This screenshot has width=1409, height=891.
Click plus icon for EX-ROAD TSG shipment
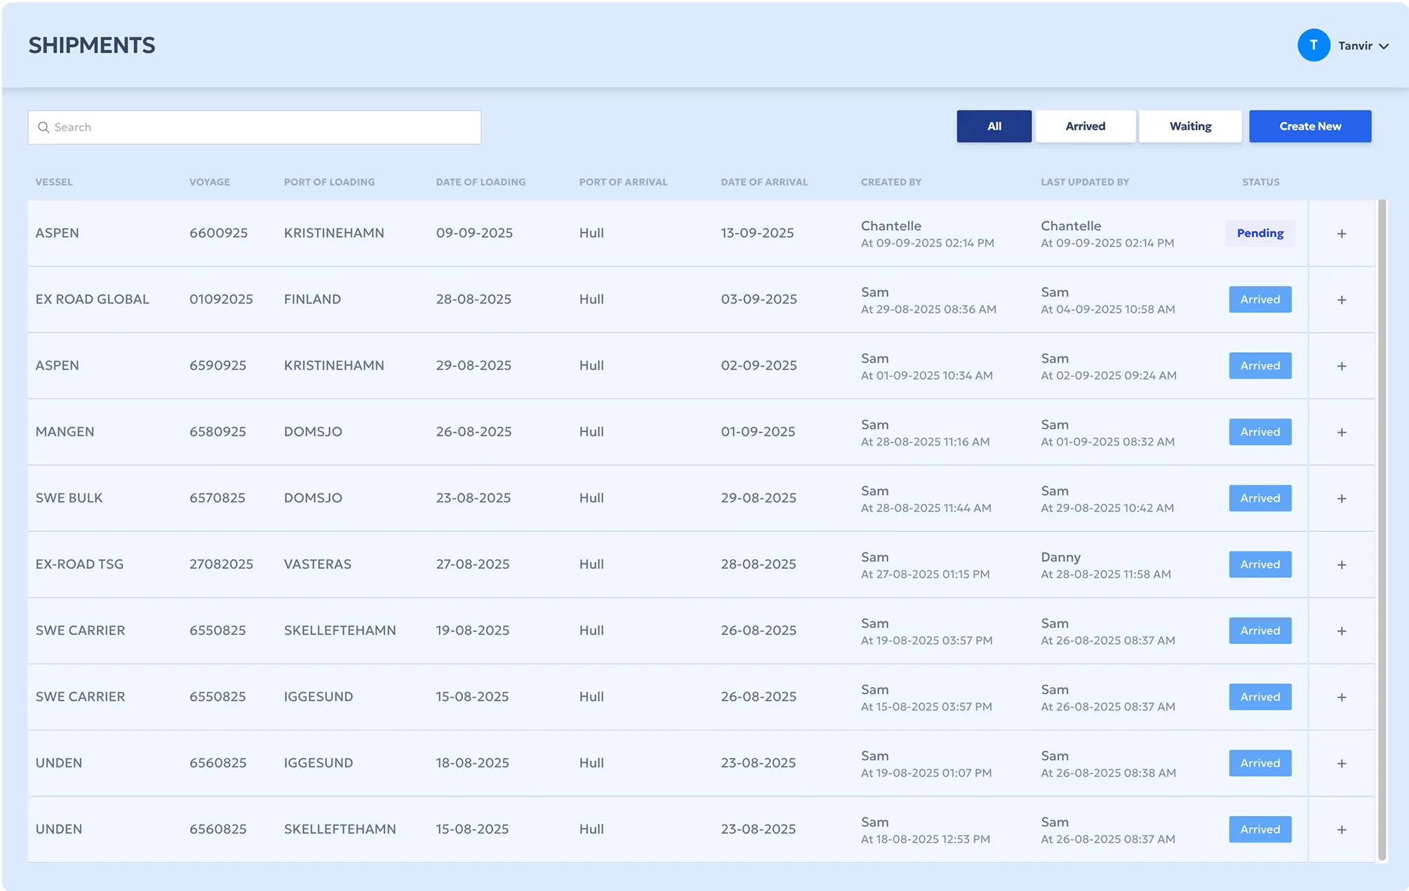point(1341,565)
